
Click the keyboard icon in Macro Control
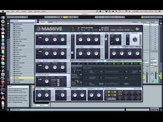point(111,99)
